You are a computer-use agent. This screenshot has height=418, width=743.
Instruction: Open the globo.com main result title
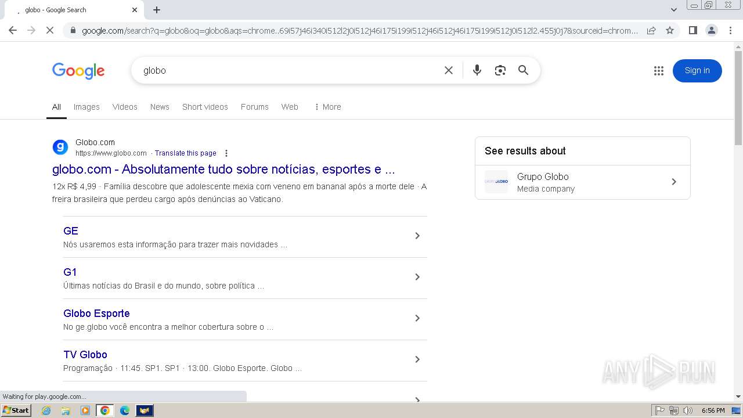coord(223,170)
